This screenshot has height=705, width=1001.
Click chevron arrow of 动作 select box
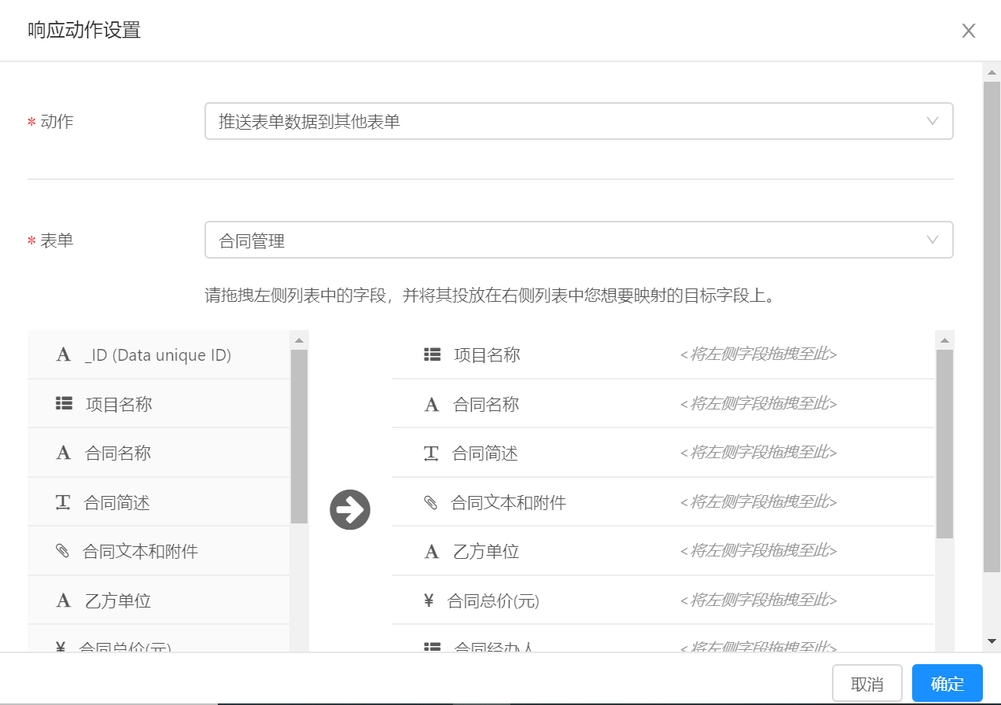pos(933,121)
